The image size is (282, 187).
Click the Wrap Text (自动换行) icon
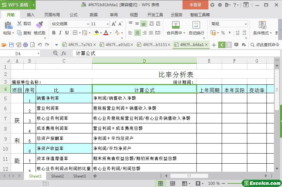196,25
